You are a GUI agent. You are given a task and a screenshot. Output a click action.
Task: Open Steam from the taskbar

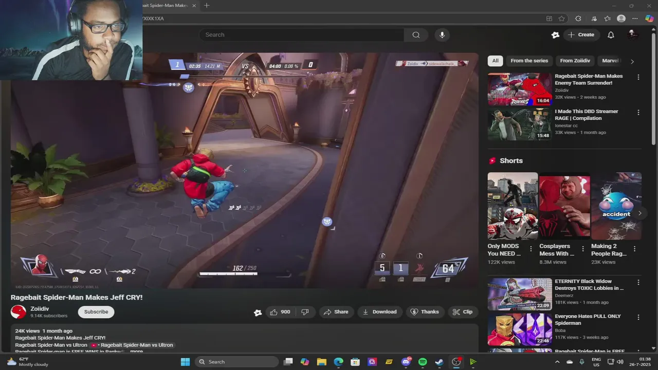tap(439, 362)
